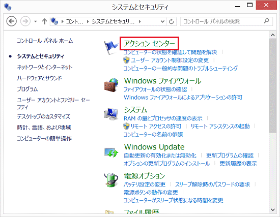Click the Power Options battery icon
The image size is (280, 217).
(x=111, y=179)
